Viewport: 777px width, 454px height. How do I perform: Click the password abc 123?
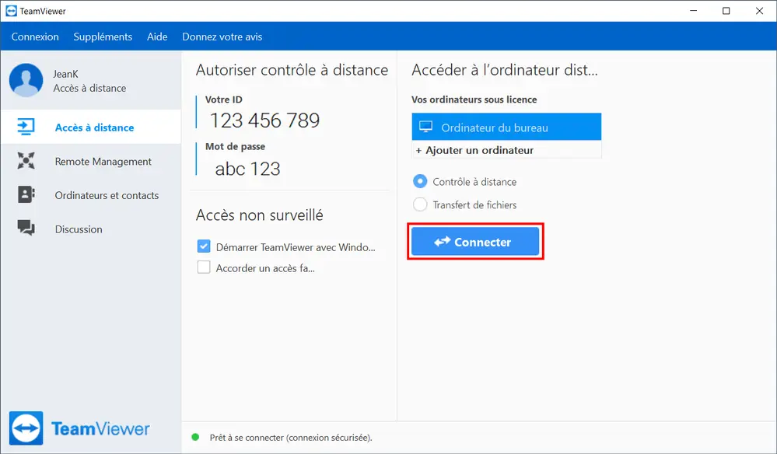(248, 169)
